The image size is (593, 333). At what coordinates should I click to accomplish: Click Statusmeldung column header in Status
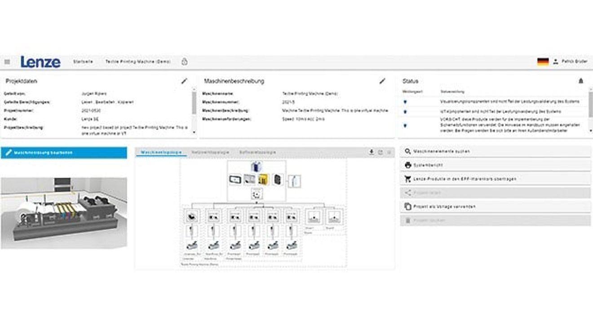pos(452,92)
